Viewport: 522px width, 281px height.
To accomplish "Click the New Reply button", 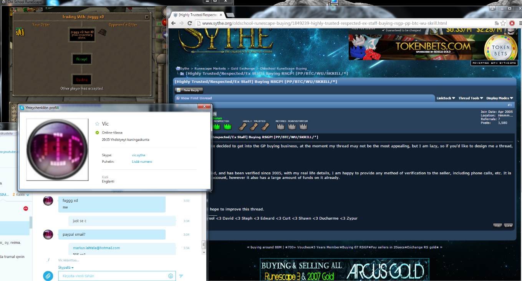I will click(189, 90).
